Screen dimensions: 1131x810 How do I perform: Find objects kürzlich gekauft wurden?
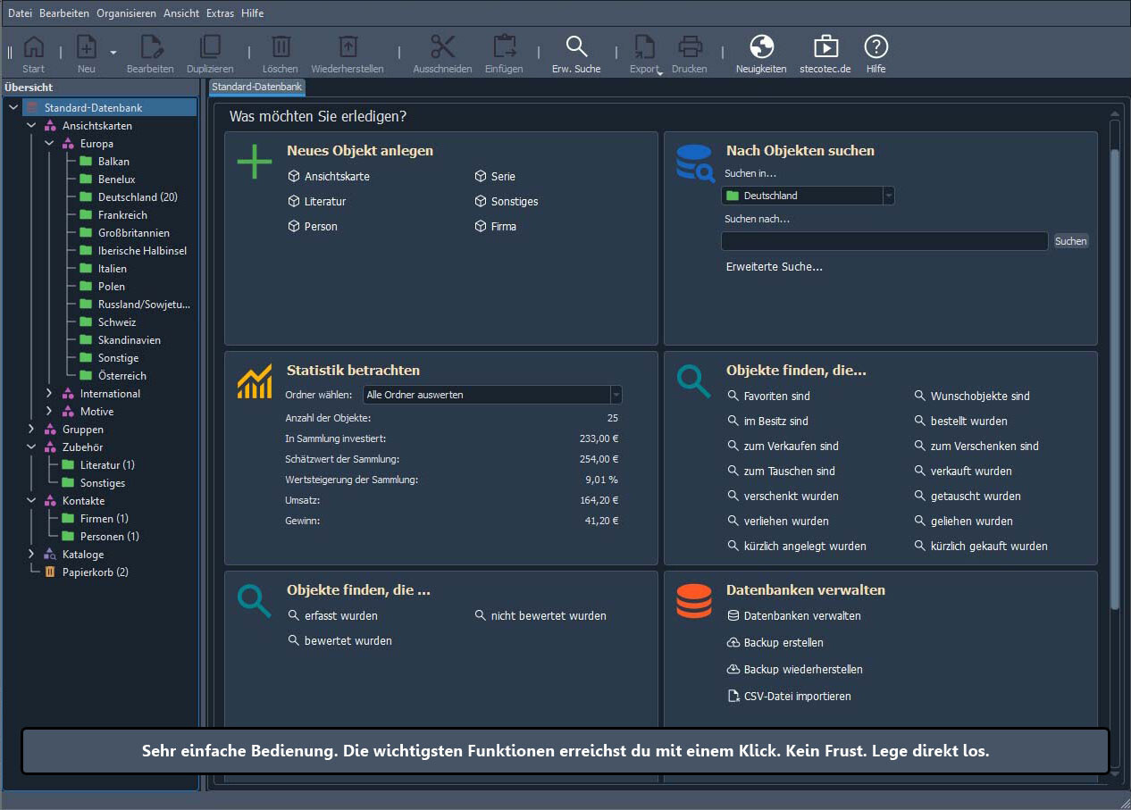981,546
